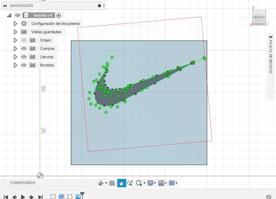Select the green control point at the swoosh's right tip
This screenshot has height=199, width=276.
tap(204, 58)
